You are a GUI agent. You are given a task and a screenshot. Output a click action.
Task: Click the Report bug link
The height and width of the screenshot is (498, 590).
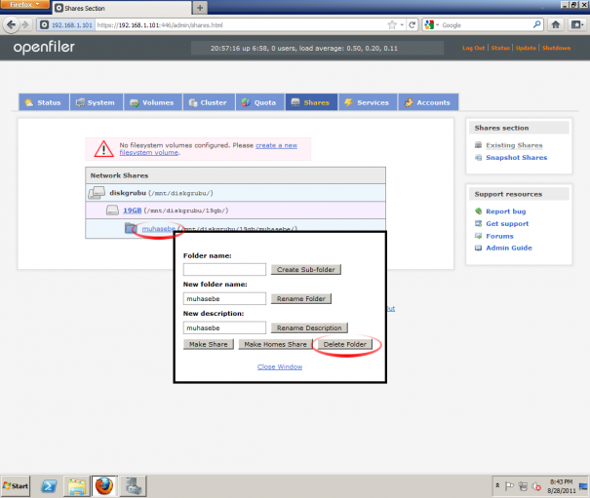coord(506,211)
